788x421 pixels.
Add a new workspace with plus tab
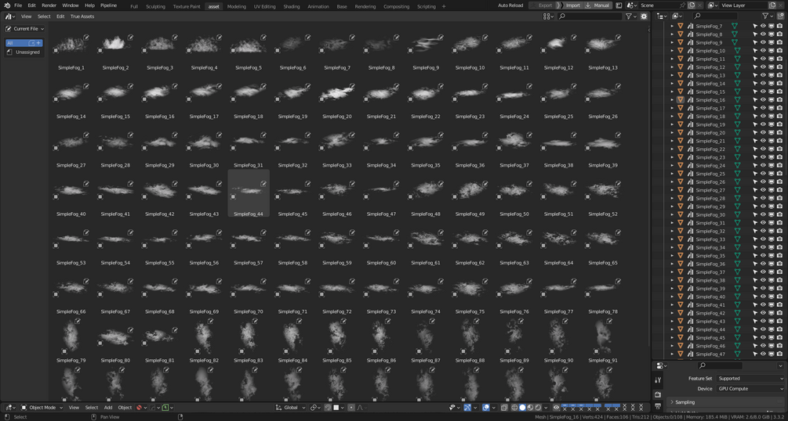[x=443, y=6]
